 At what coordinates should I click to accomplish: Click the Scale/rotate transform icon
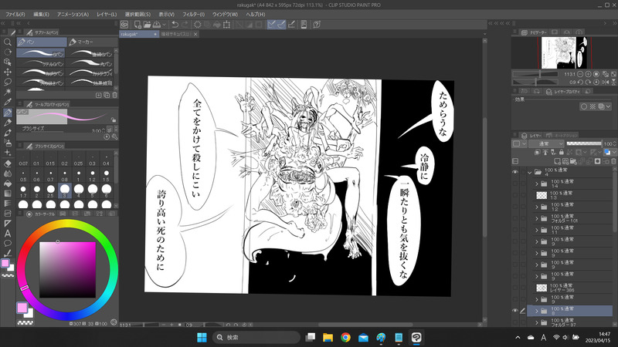tap(226, 25)
